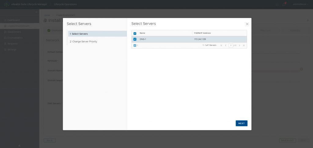Jump to first page of servers
Viewport: 313px width, 148px height.
coord(221,45)
